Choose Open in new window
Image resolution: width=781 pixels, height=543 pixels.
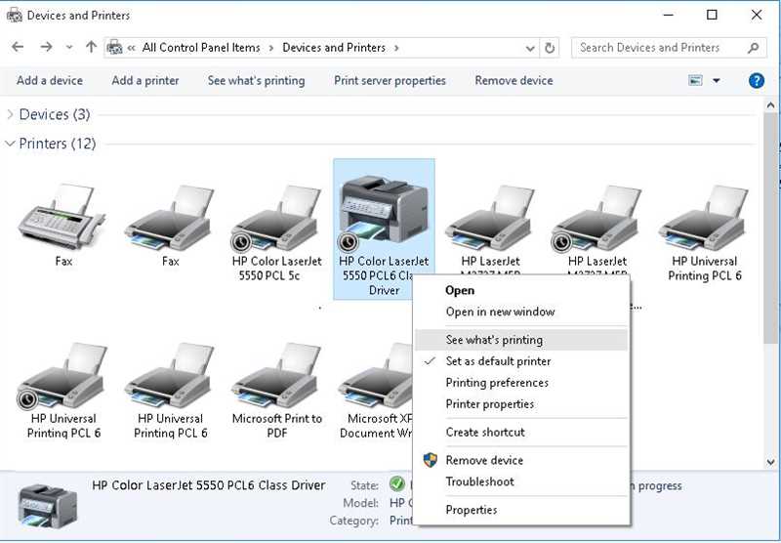521,312
